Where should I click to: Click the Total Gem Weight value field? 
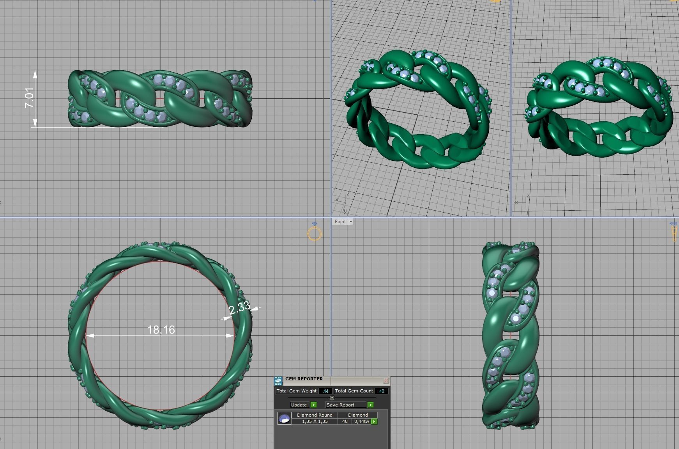tap(325, 391)
